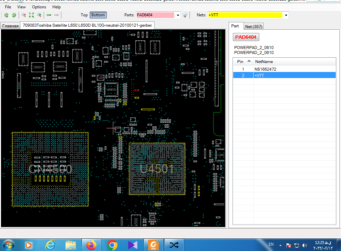Zoom in with the magnifier plus icon
This screenshot has height=251, width=341.
click(x=39, y=15)
